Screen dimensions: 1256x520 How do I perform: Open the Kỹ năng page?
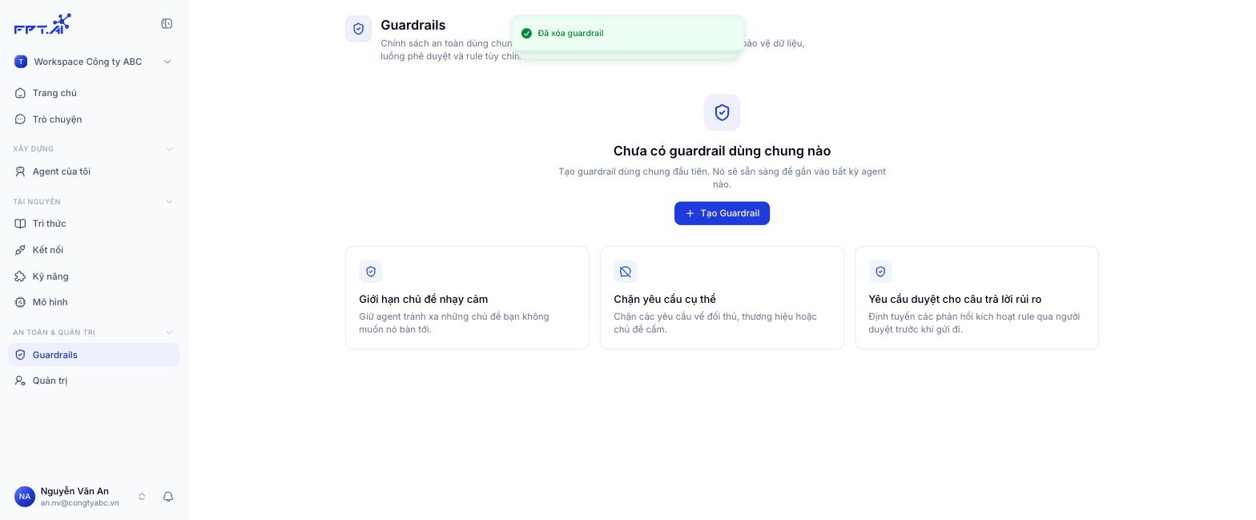94,276
